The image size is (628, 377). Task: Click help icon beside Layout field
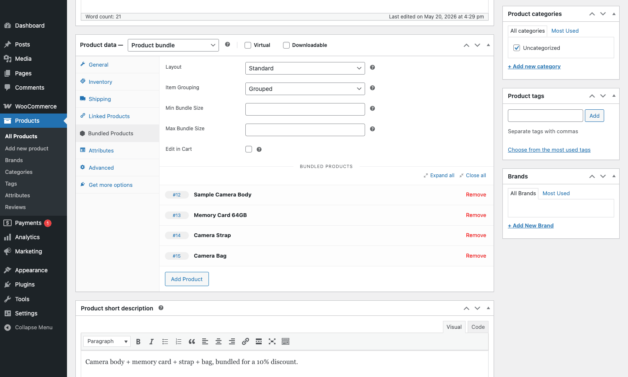(x=372, y=67)
